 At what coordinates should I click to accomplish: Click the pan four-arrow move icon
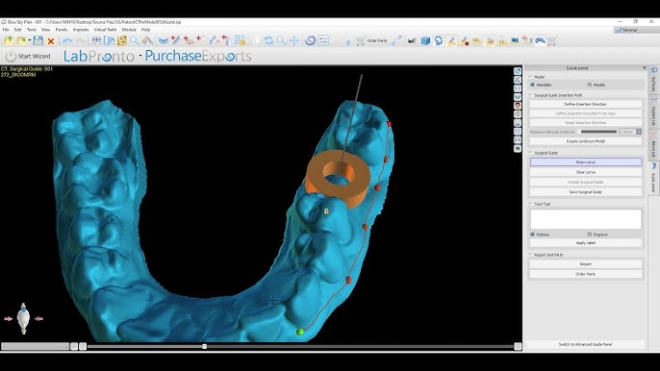pos(294,40)
